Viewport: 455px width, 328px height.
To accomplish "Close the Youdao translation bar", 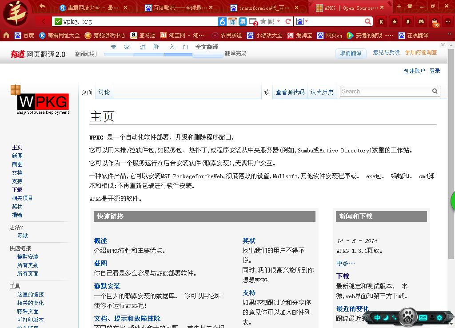I will (443, 45).
